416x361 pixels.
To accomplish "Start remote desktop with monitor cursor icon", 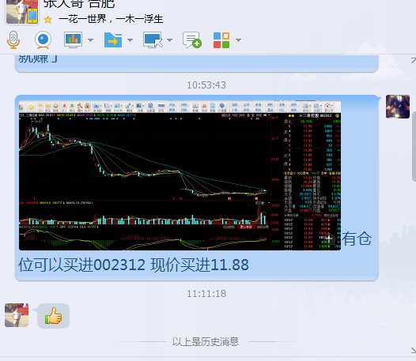I will coord(153,40).
